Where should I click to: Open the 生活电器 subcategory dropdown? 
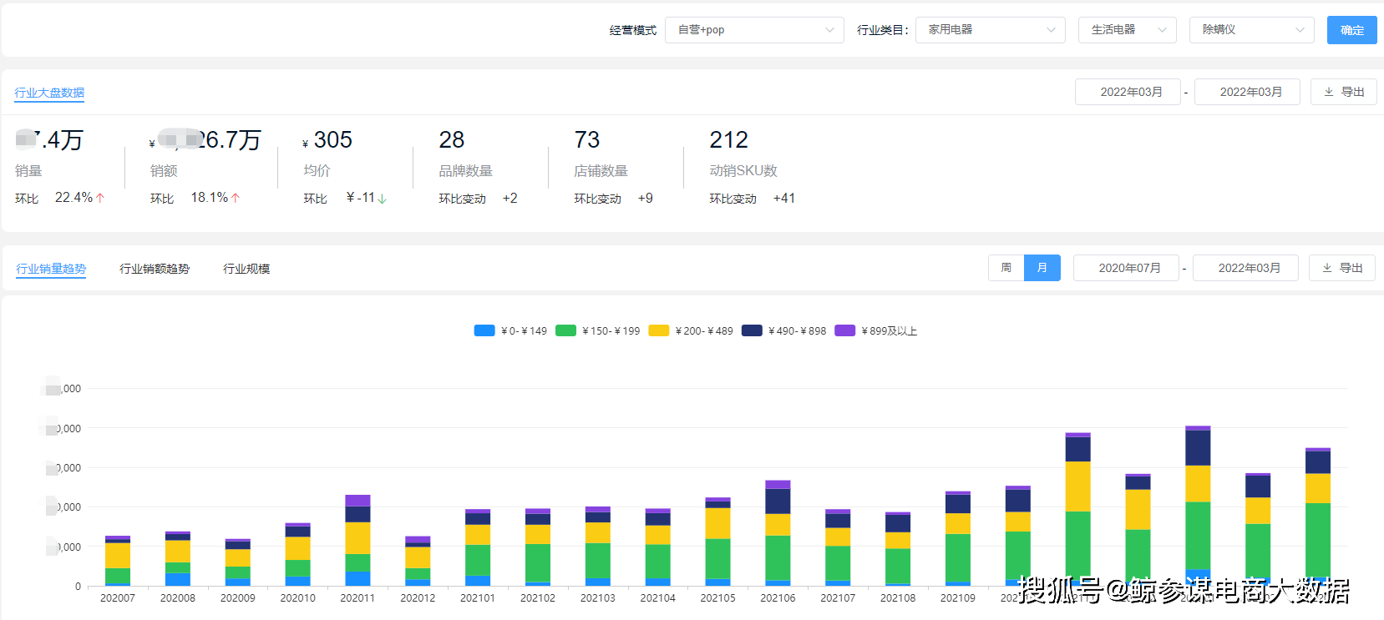click(1127, 30)
